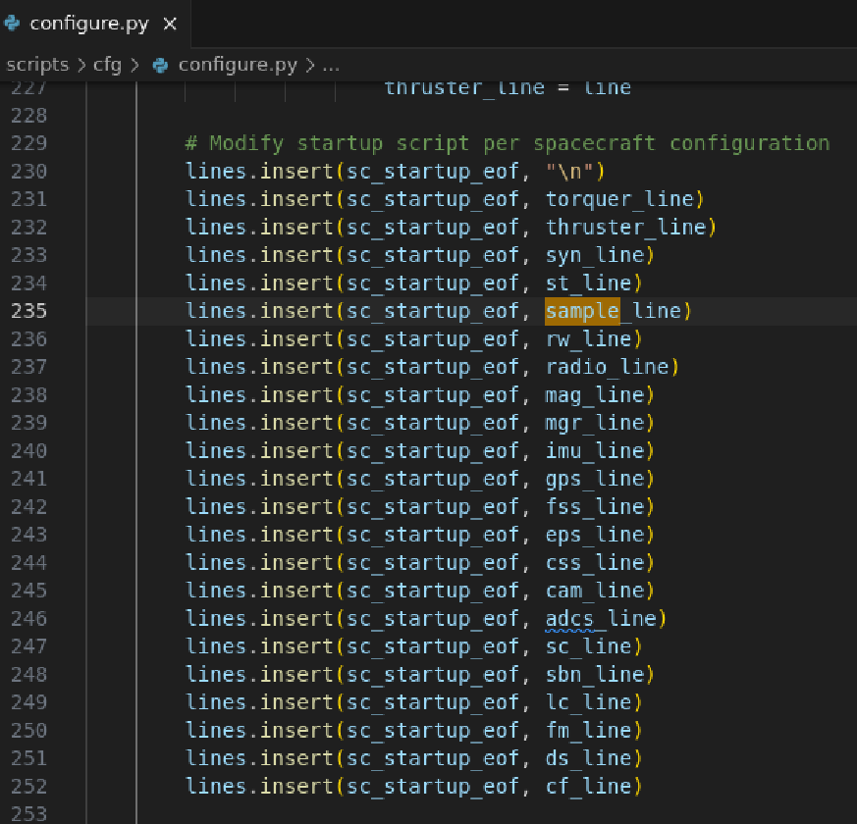Select the configure.py tab
Screen dimensions: 857x824
[95, 24]
